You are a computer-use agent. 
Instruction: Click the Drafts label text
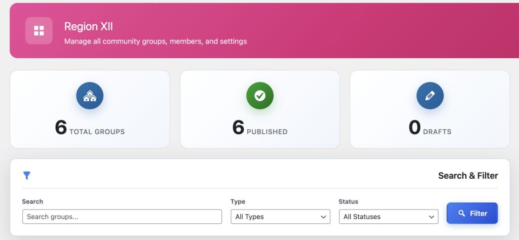coord(437,132)
